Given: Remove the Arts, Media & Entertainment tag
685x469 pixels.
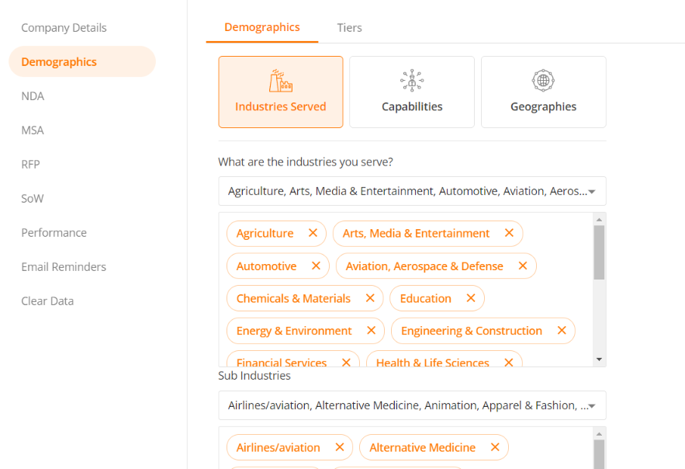Looking at the screenshot, I should pyautogui.click(x=509, y=233).
